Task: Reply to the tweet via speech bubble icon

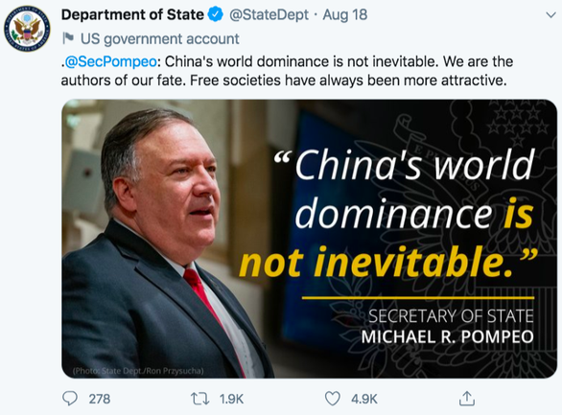Action: pos(70,399)
